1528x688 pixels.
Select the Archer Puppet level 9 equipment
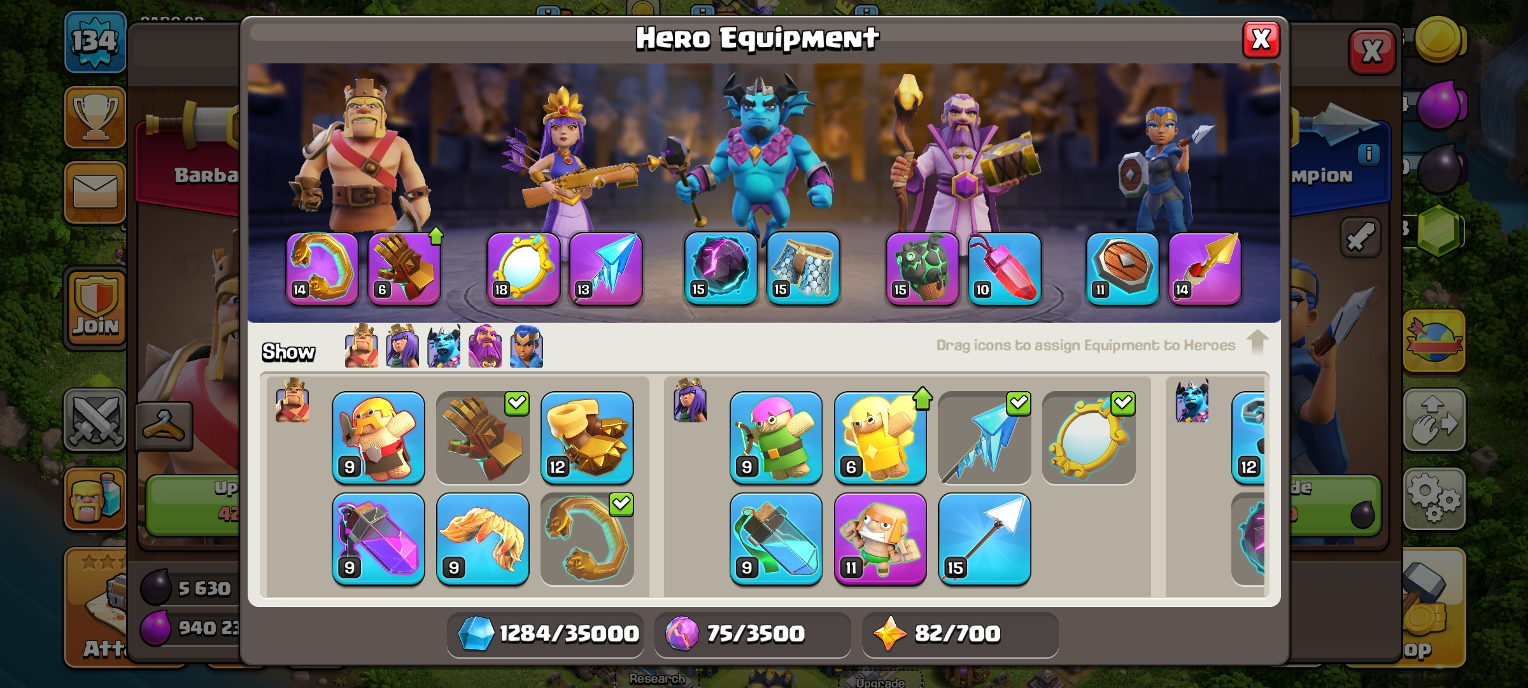coord(776,438)
